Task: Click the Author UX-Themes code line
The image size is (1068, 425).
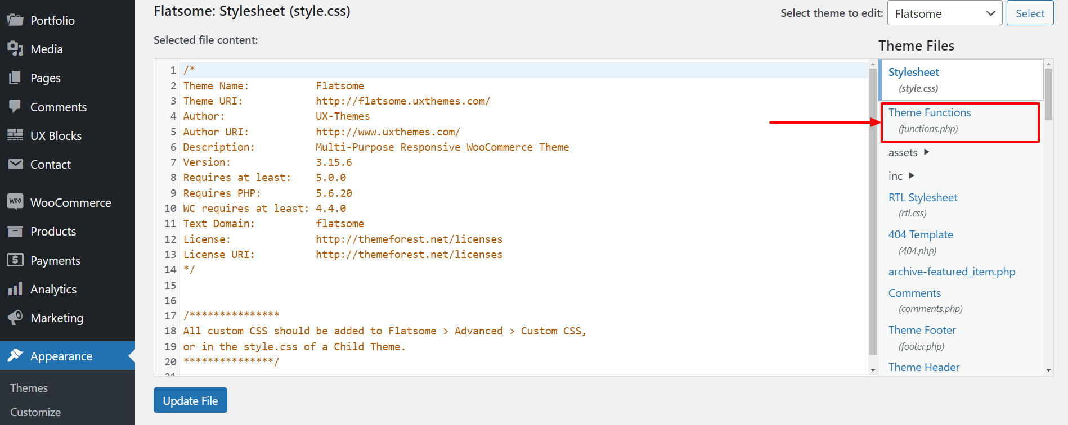Action: point(276,116)
